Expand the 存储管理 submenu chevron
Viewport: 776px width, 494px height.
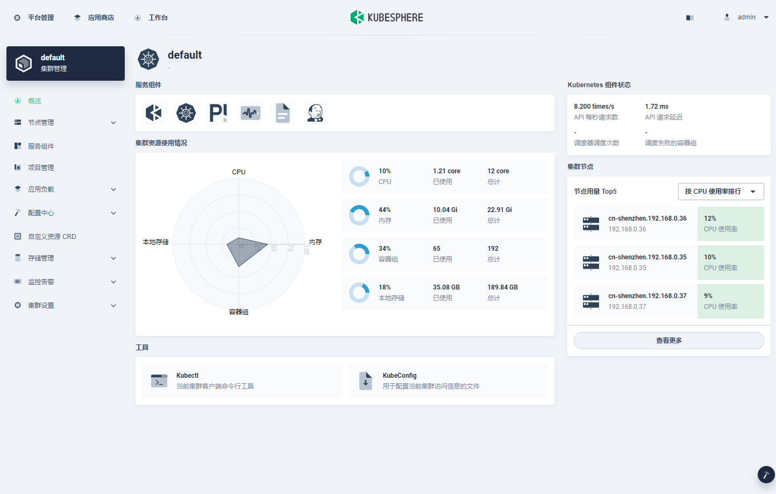coord(113,258)
